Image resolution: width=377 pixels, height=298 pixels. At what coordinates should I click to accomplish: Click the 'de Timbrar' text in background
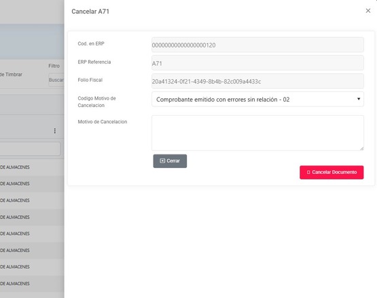(x=11, y=74)
